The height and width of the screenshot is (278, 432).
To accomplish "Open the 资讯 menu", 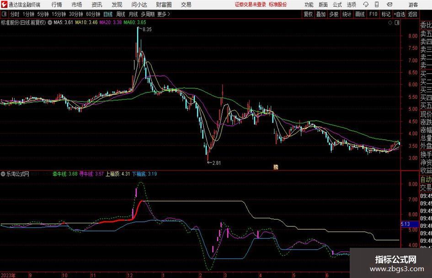I will [x=97, y=5].
